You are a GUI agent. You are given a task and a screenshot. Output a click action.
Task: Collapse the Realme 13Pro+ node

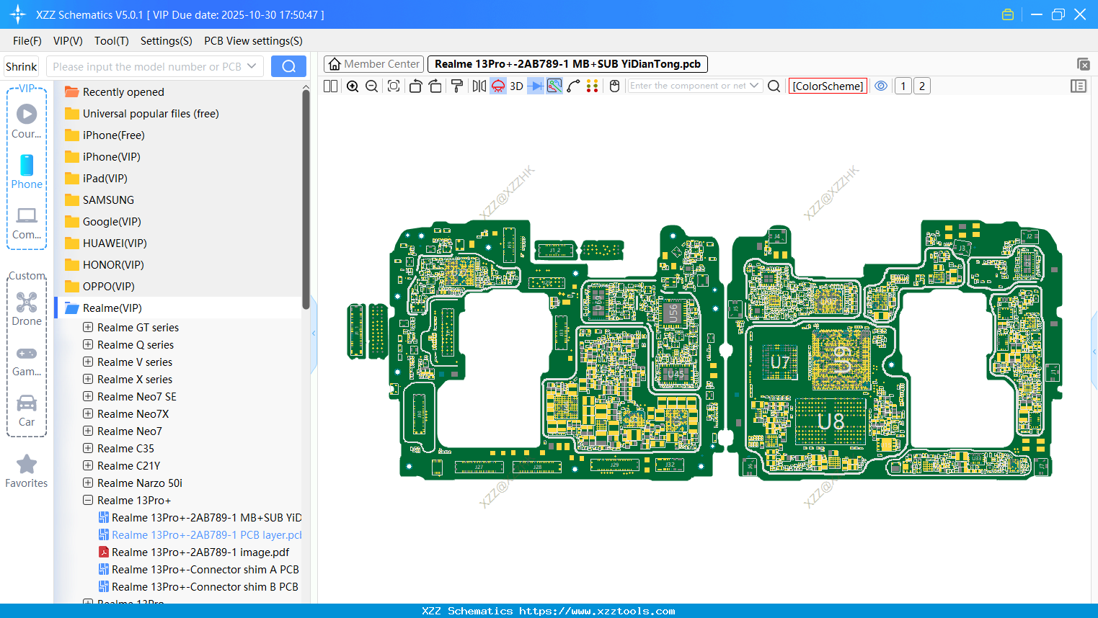(x=88, y=500)
